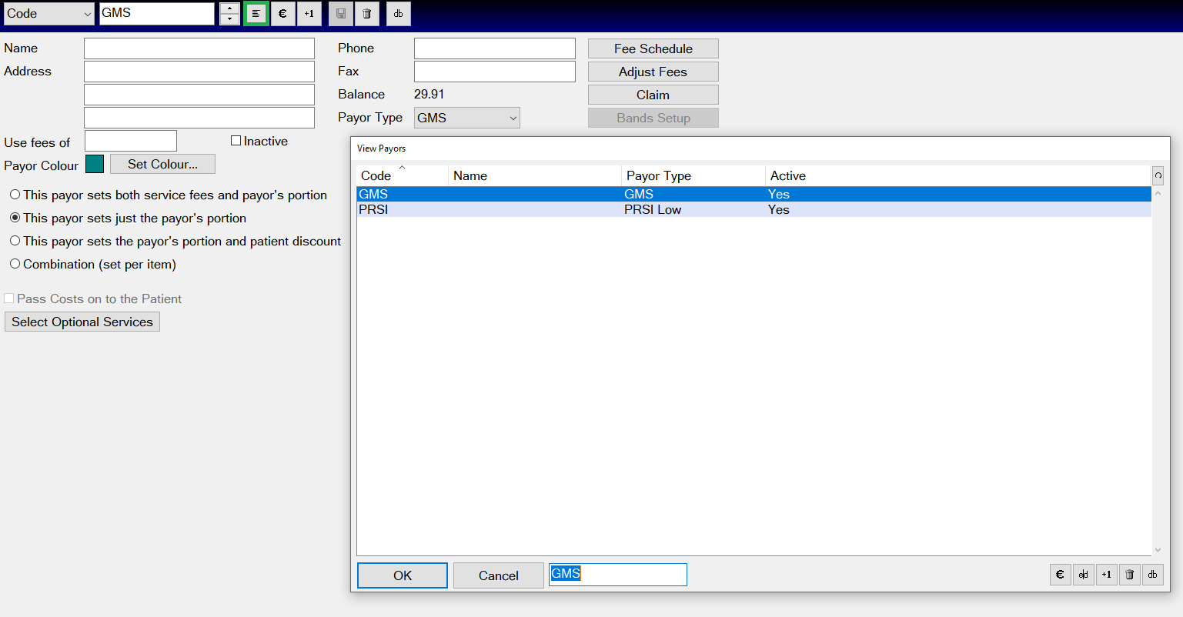Click the trash icon in View Payors dialog

1129,575
